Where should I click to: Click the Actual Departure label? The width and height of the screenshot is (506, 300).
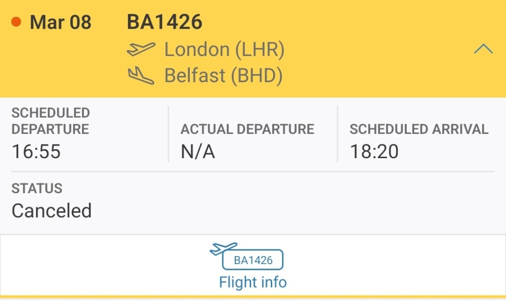point(247,129)
